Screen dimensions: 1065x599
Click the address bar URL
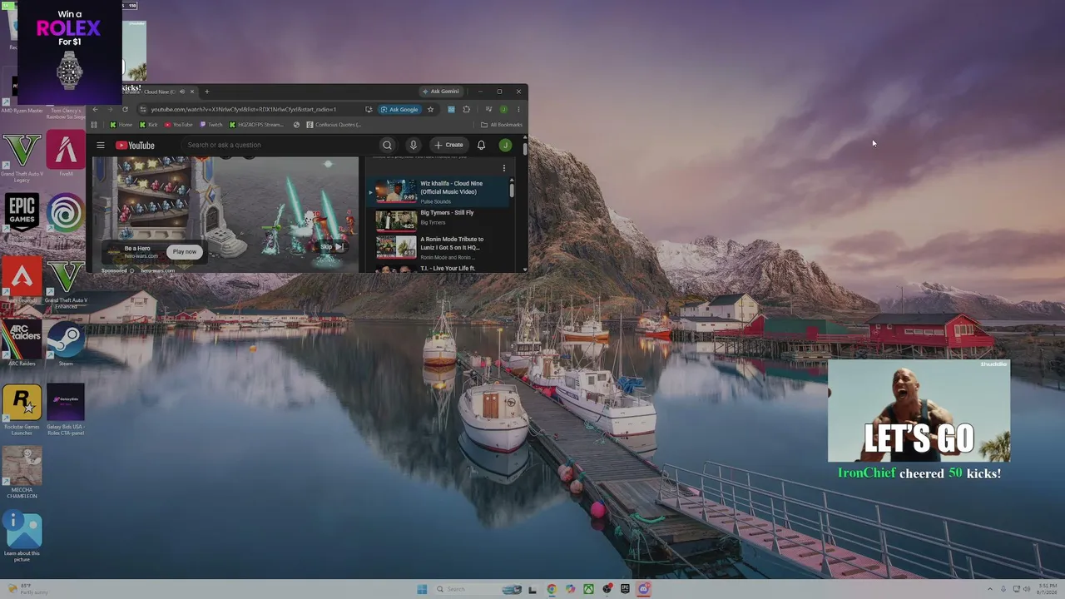[x=244, y=109]
